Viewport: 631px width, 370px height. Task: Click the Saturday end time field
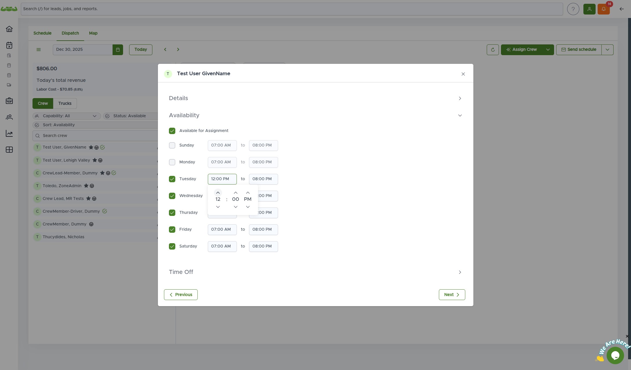[264, 246]
